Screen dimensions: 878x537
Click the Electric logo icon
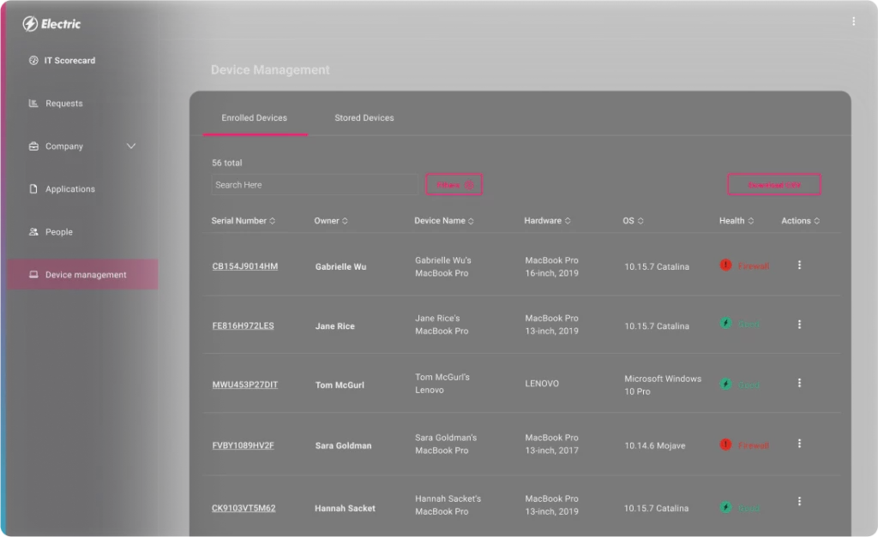click(32, 24)
